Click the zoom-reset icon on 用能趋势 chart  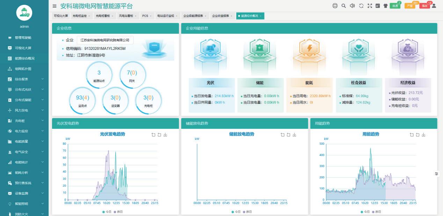[417, 134]
